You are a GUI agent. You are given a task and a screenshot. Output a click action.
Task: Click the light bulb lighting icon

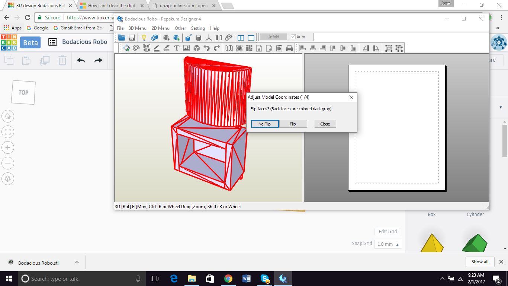144,37
